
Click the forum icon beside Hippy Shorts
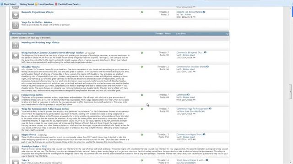coord(16,138)
